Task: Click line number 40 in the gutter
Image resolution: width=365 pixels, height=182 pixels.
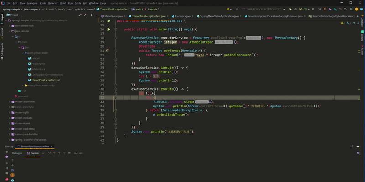Action: click(x=102, y=131)
